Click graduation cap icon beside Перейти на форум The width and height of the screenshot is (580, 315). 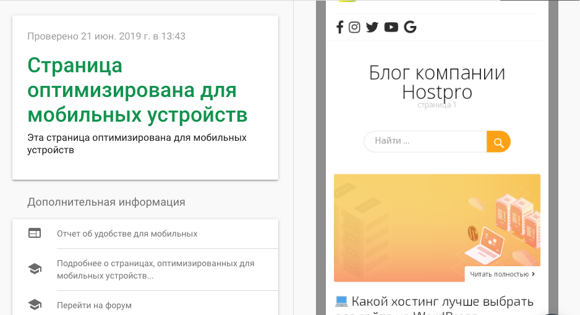click(35, 305)
